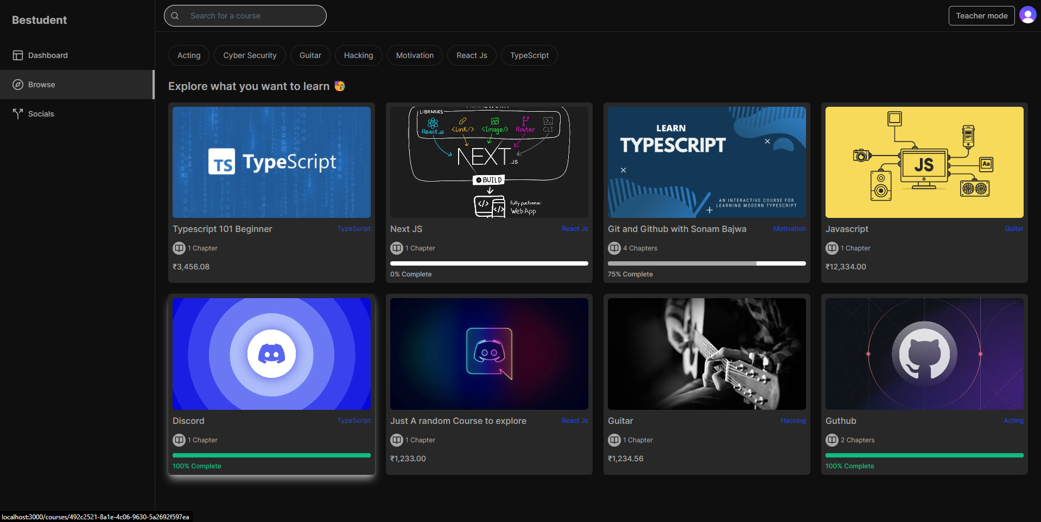Open the Next JS course title

click(x=406, y=229)
